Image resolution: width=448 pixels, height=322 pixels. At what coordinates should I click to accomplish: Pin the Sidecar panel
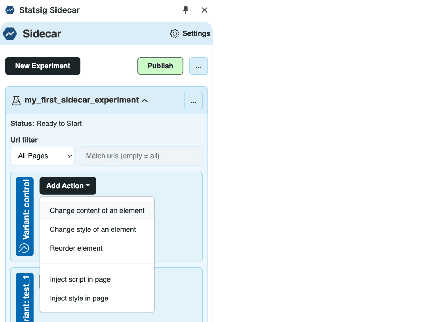pyautogui.click(x=186, y=10)
